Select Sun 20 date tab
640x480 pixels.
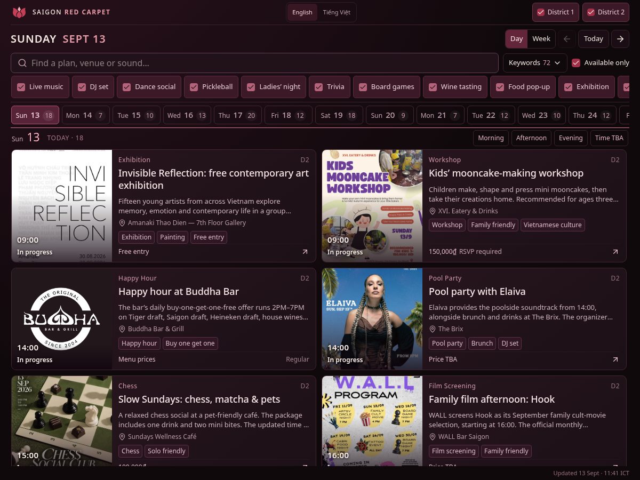click(390, 115)
